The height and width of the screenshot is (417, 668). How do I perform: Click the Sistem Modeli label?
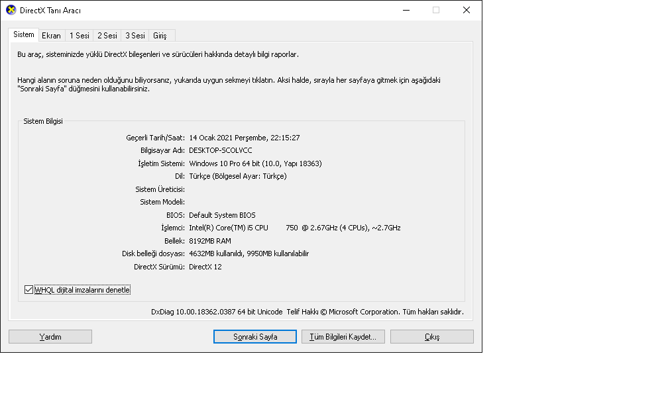coord(162,202)
